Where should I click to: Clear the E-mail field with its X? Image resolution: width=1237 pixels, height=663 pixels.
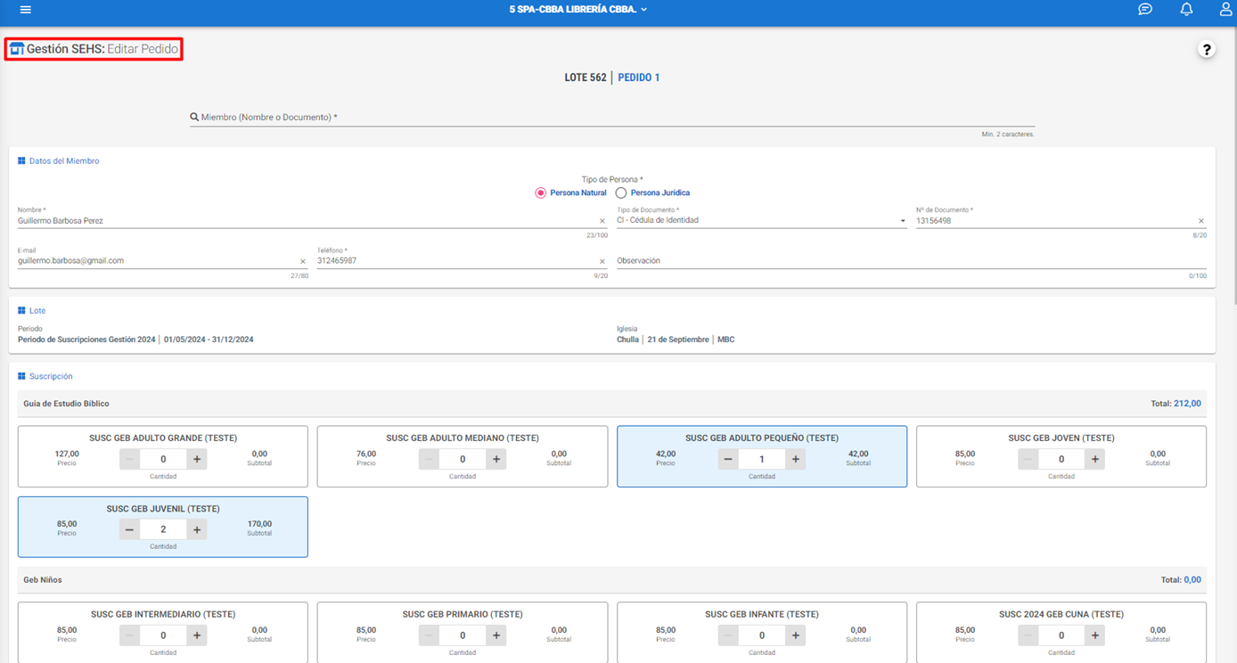(303, 262)
